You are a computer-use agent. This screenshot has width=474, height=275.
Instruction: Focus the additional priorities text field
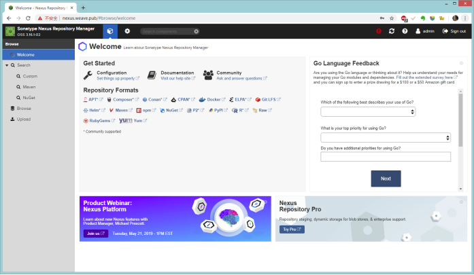tap(386, 157)
